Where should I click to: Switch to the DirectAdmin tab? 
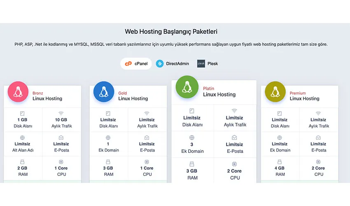click(172, 63)
